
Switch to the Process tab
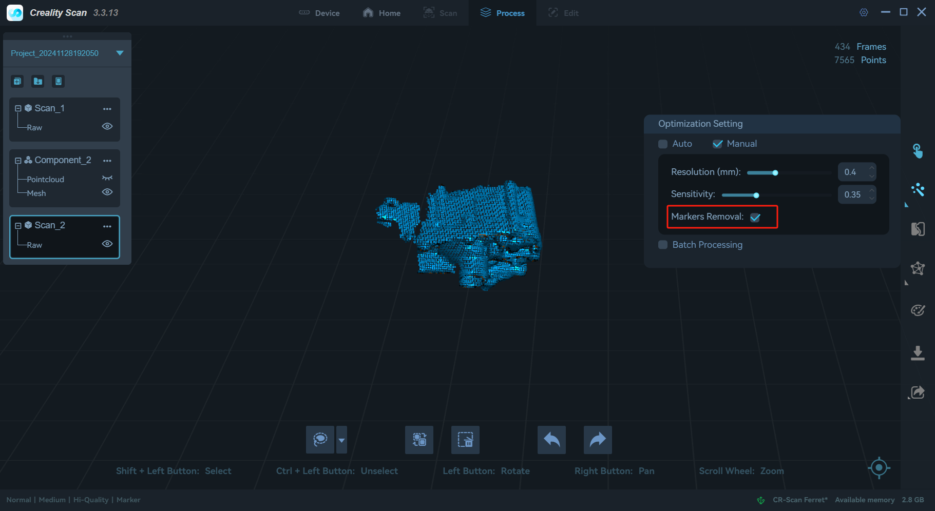coord(502,13)
